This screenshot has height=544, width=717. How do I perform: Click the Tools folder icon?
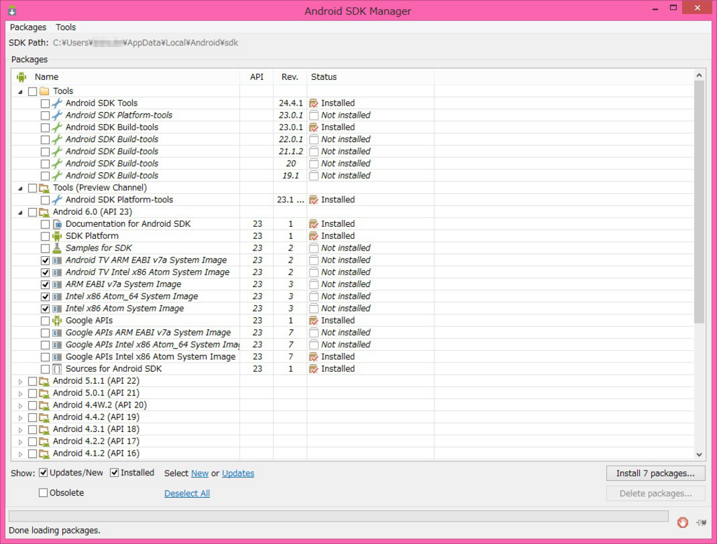coord(44,91)
